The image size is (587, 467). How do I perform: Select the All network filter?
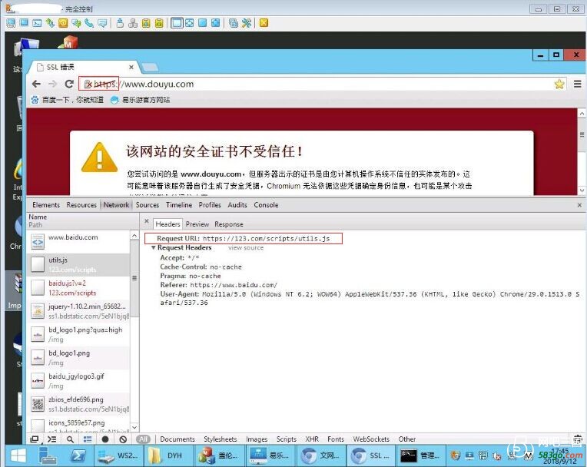point(143,439)
